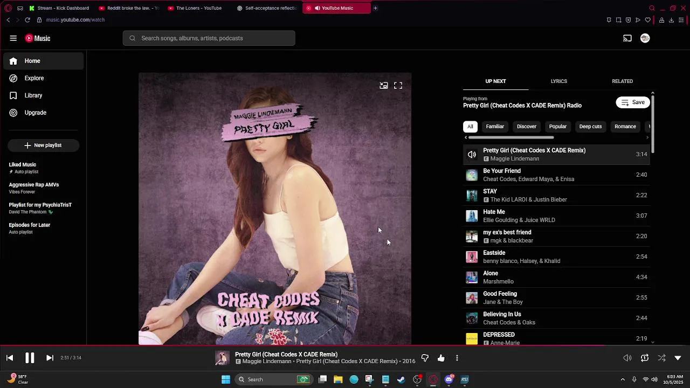
Task: Select the Popular filter chip
Action: pyautogui.click(x=558, y=127)
